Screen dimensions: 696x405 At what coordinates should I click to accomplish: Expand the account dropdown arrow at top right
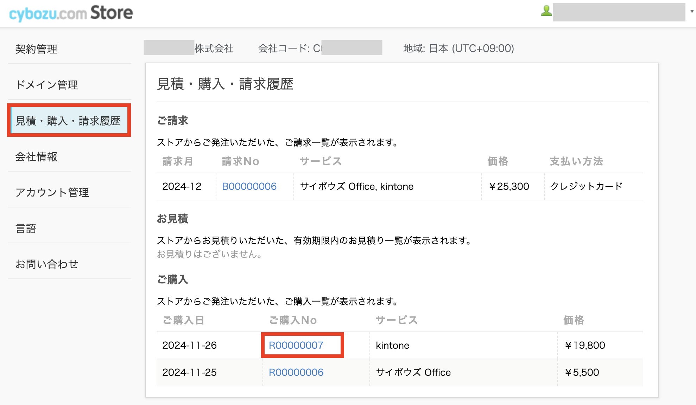point(692,11)
